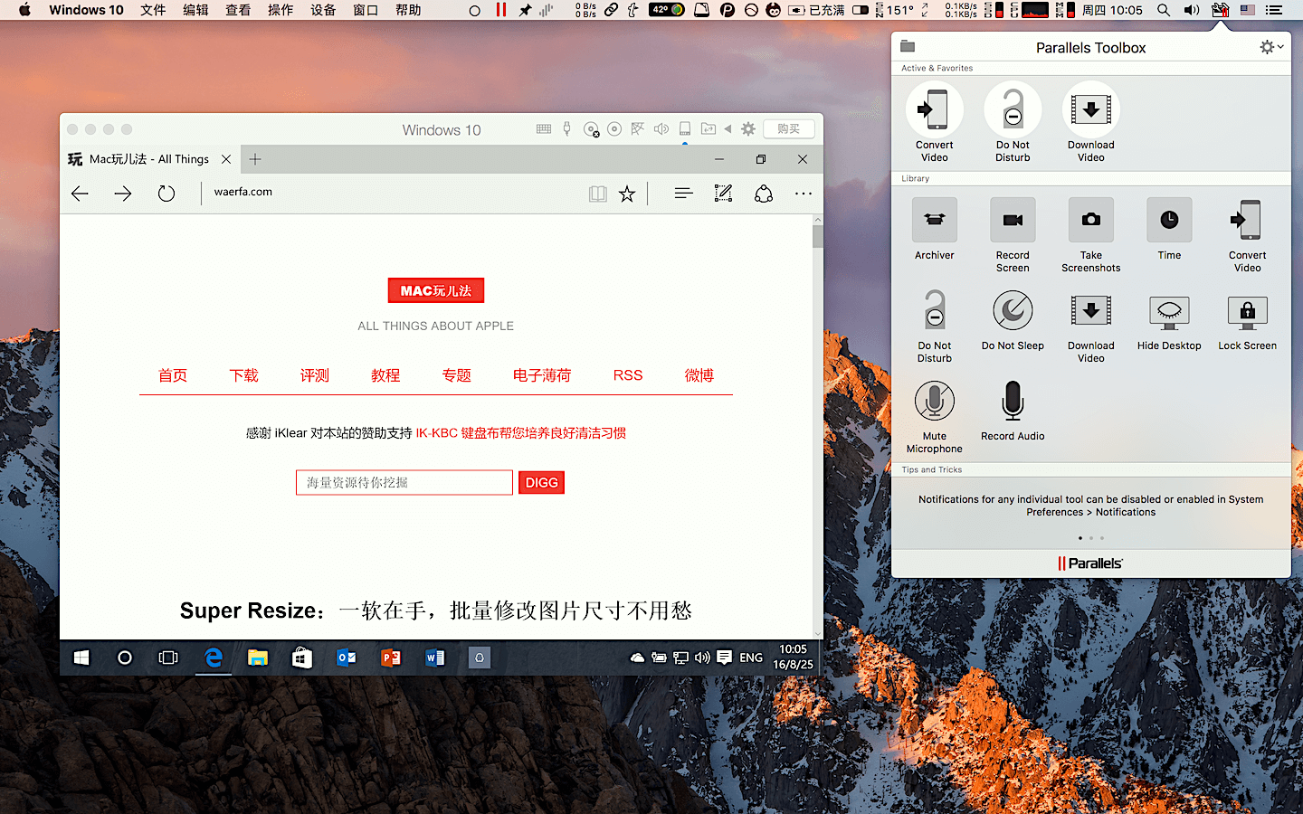Go to third tip page dot
1303x814 pixels.
point(1101,538)
